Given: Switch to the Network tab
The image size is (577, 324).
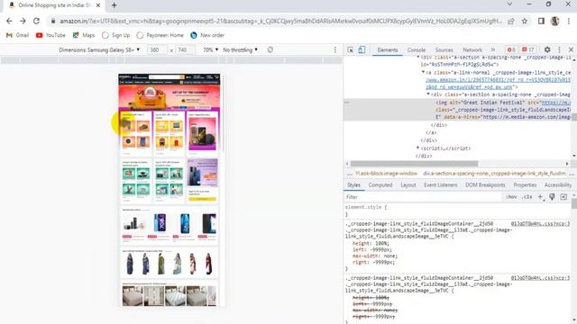Looking at the screenshot, I should (472, 50).
